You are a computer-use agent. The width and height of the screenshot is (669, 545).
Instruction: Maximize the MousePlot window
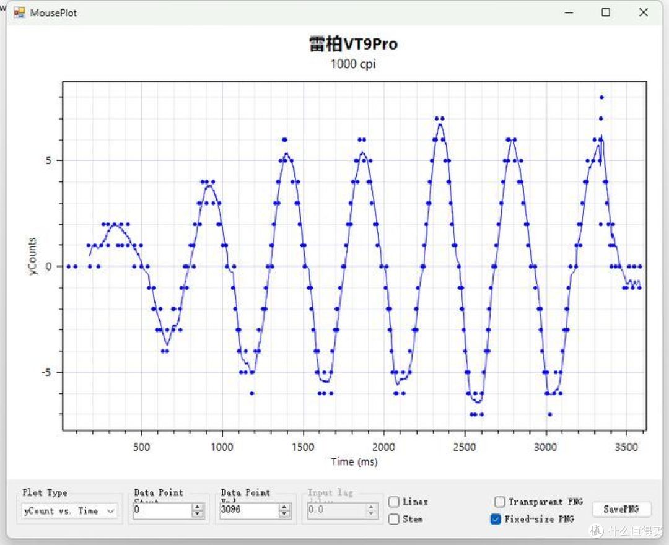coord(606,12)
